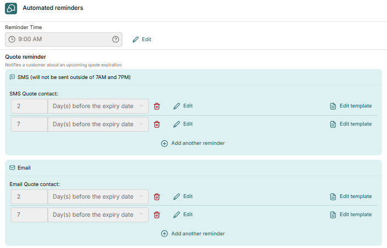Delete the 7-day SMS quote reminder
The width and height of the screenshot is (387, 248).
point(157,125)
